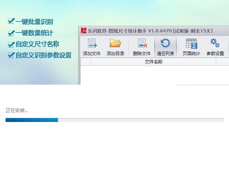Click the 自定义尺寸名称 checkmark
The width and height of the screenshot is (229, 170).
click(11, 44)
